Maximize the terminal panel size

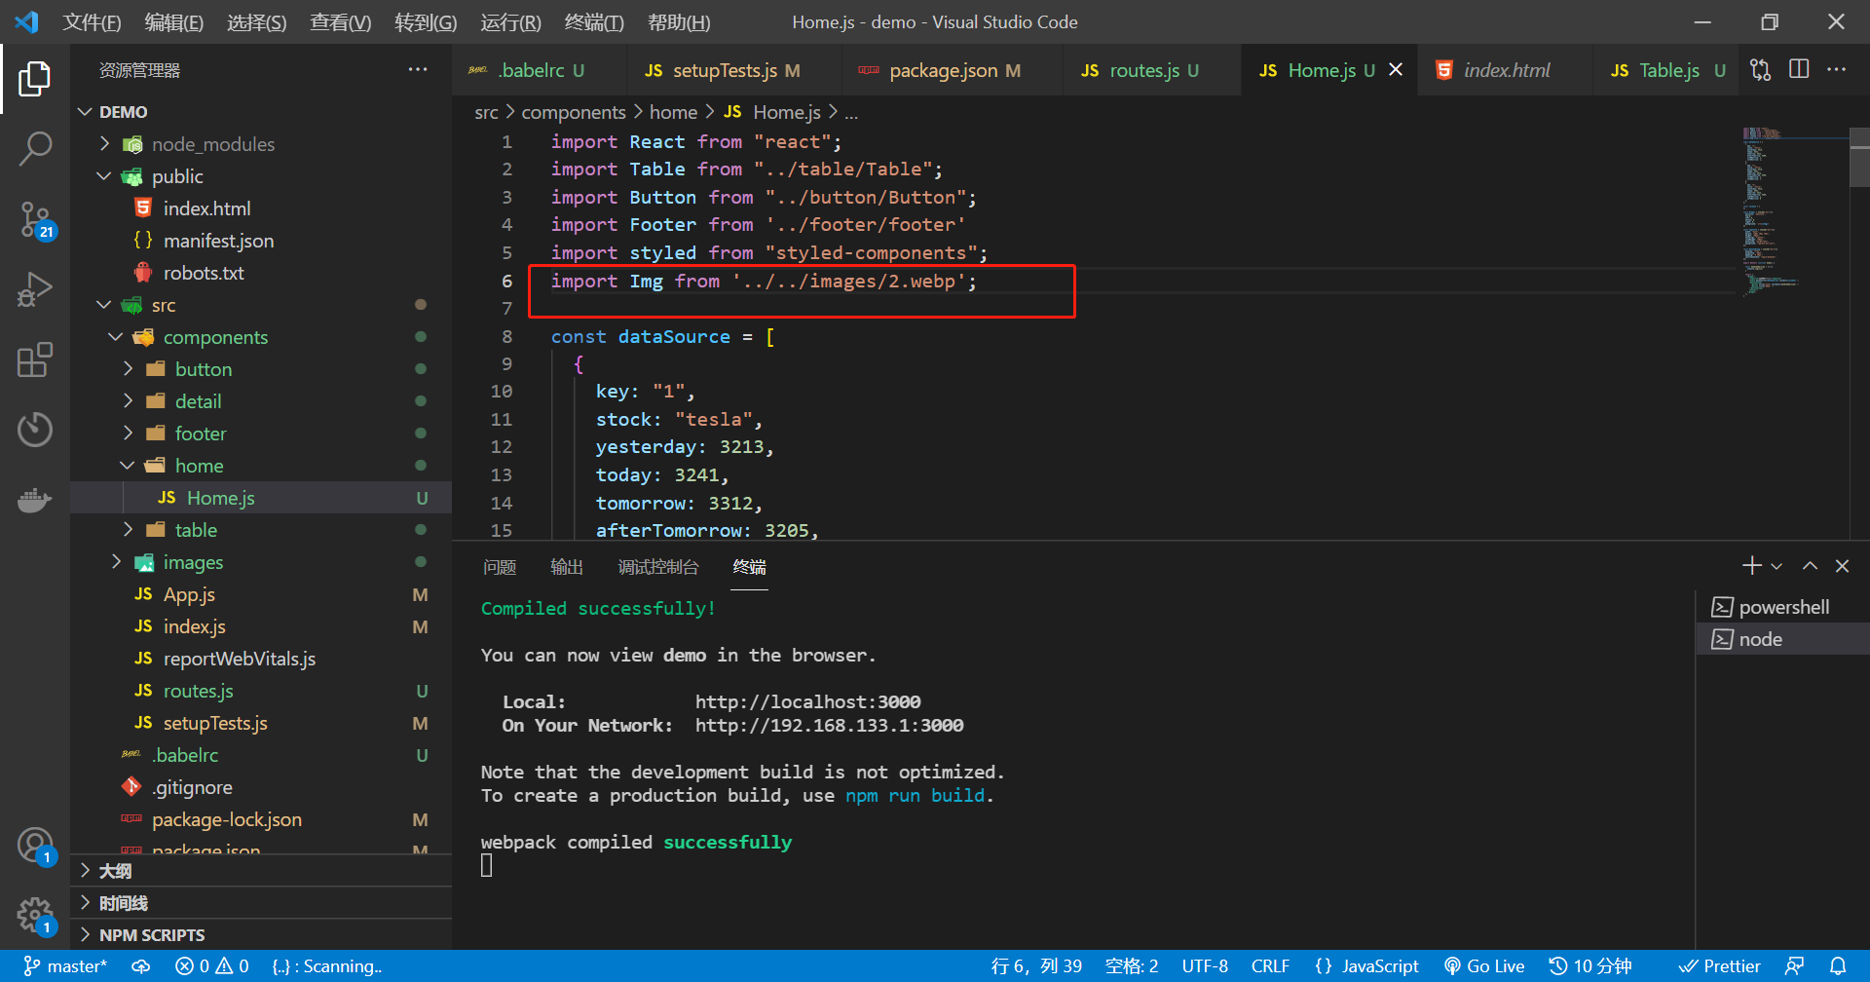point(1810,566)
